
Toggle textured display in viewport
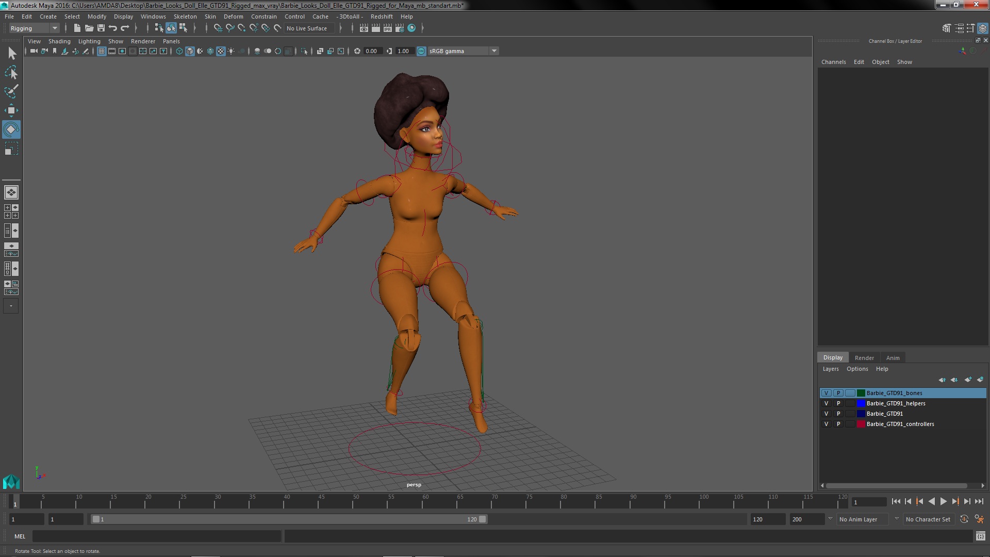(x=221, y=51)
